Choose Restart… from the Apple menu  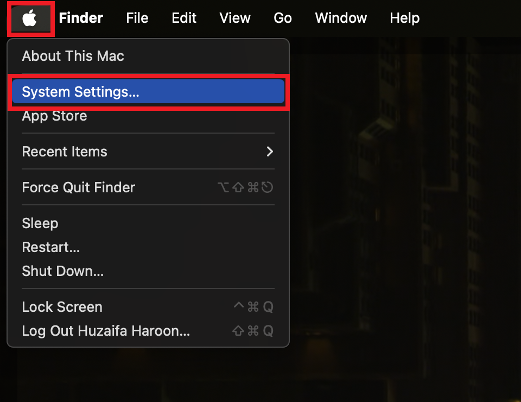[50, 247]
